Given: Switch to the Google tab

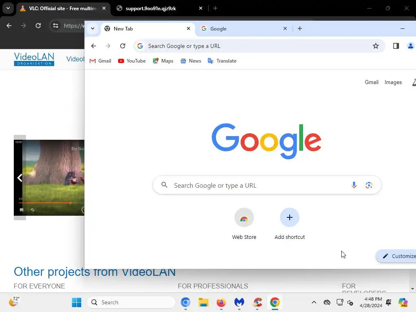Looking at the screenshot, I should [244, 29].
